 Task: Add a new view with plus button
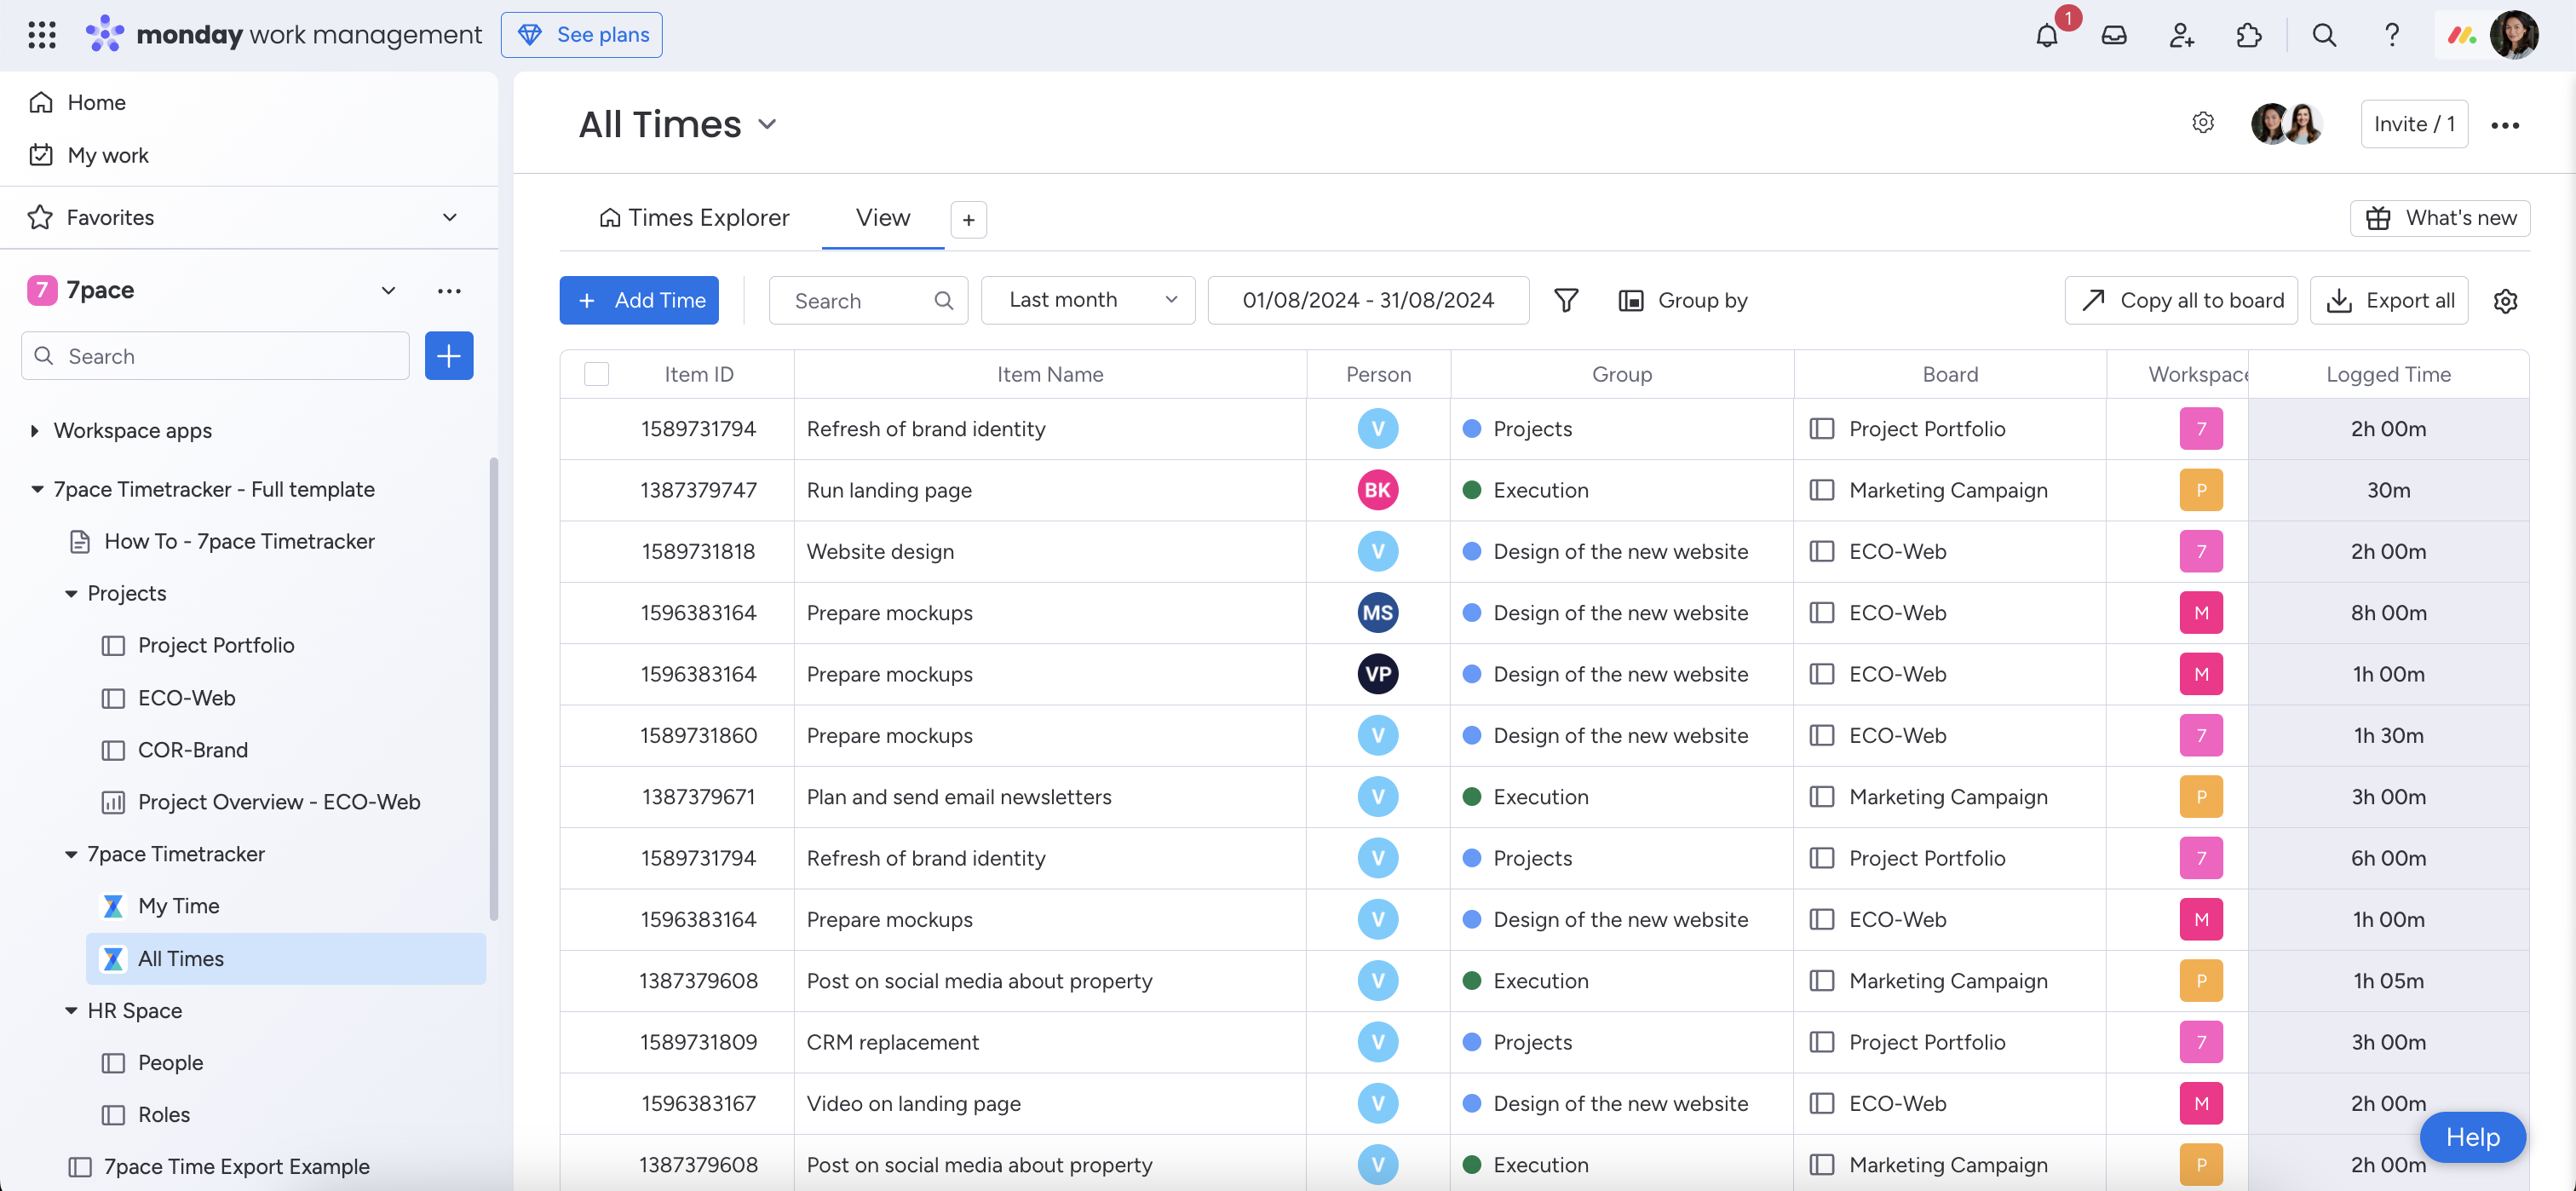pos(968,220)
